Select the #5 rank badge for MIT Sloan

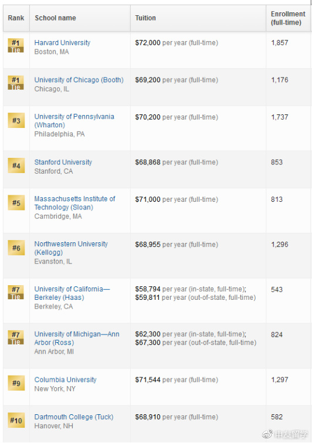coord(16,202)
